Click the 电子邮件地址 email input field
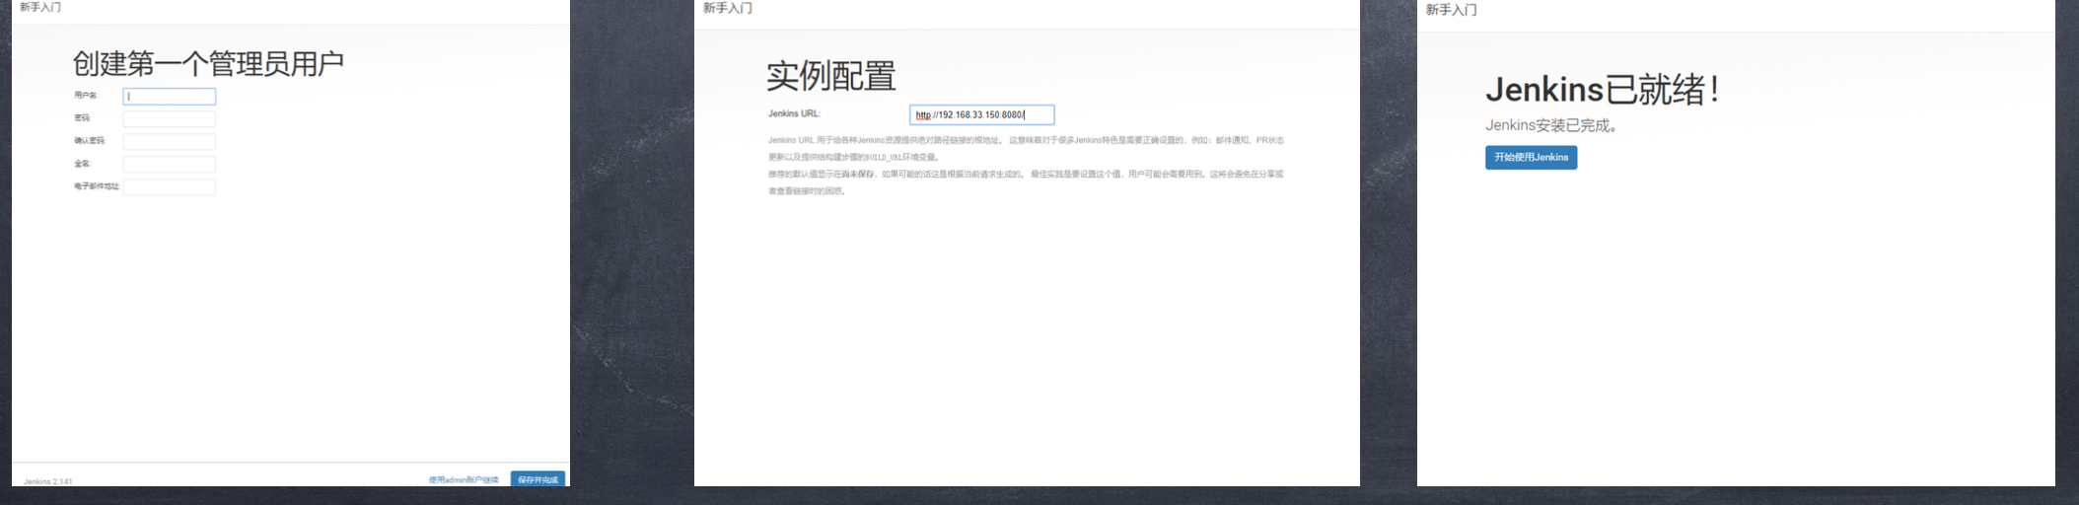The image size is (2079, 505). (170, 187)
